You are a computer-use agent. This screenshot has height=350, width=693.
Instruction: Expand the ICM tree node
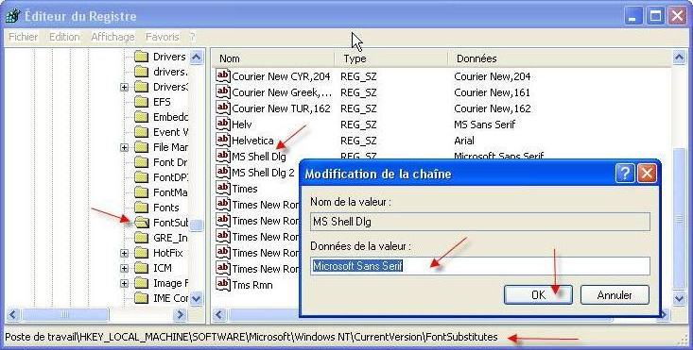coord(124,269)
